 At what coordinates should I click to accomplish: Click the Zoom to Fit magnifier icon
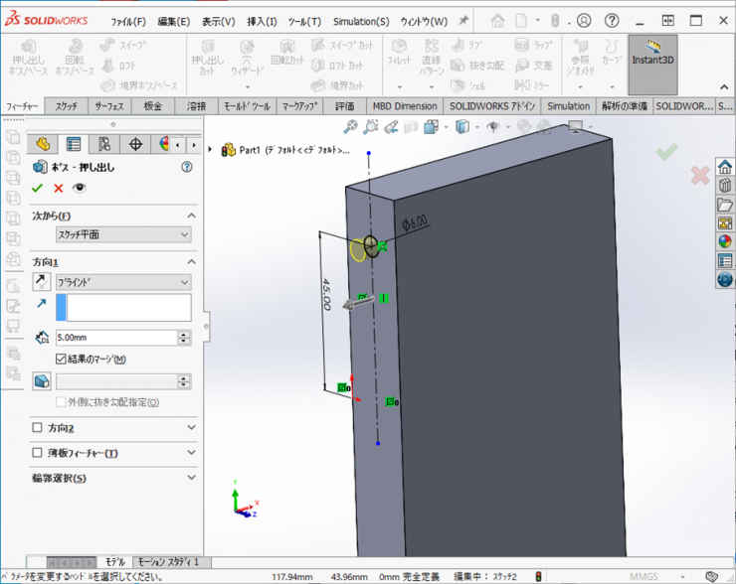(350, 127)
